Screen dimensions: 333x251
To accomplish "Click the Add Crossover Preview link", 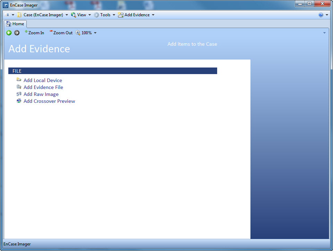I will 49,101.
